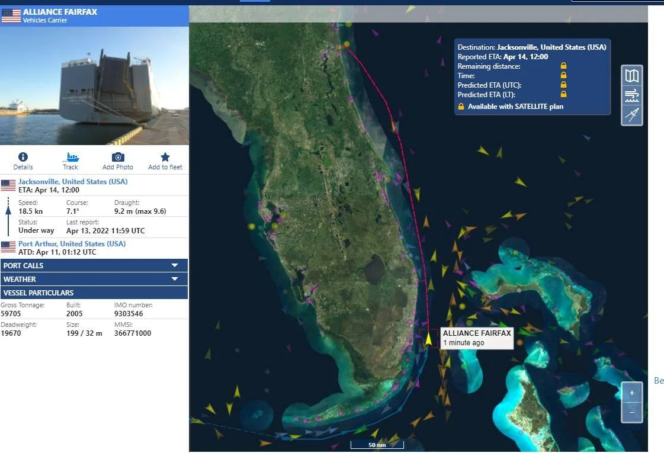Click Available with SATELLITE plan notice
664x453 pixels.
click(510, 106)
